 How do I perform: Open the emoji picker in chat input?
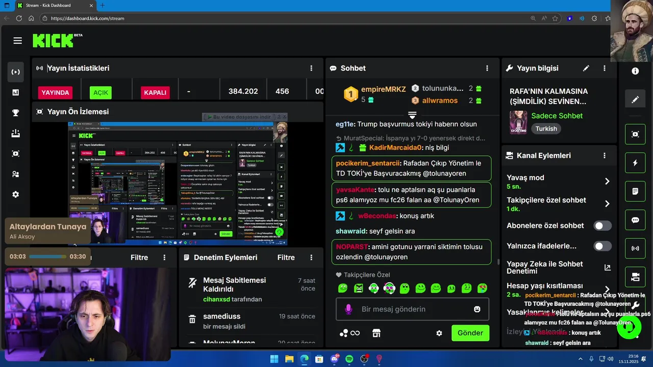point(477,309)
